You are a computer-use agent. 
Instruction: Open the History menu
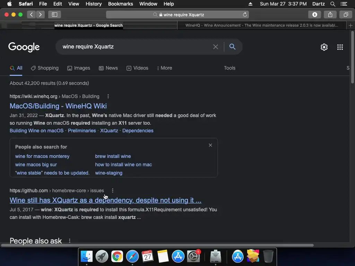pos(94,4)
